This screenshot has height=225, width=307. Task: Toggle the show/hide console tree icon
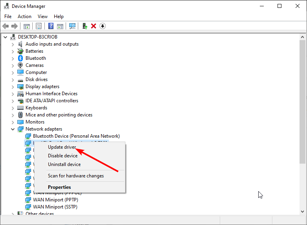pyautogui.click(x=27, y=26)
